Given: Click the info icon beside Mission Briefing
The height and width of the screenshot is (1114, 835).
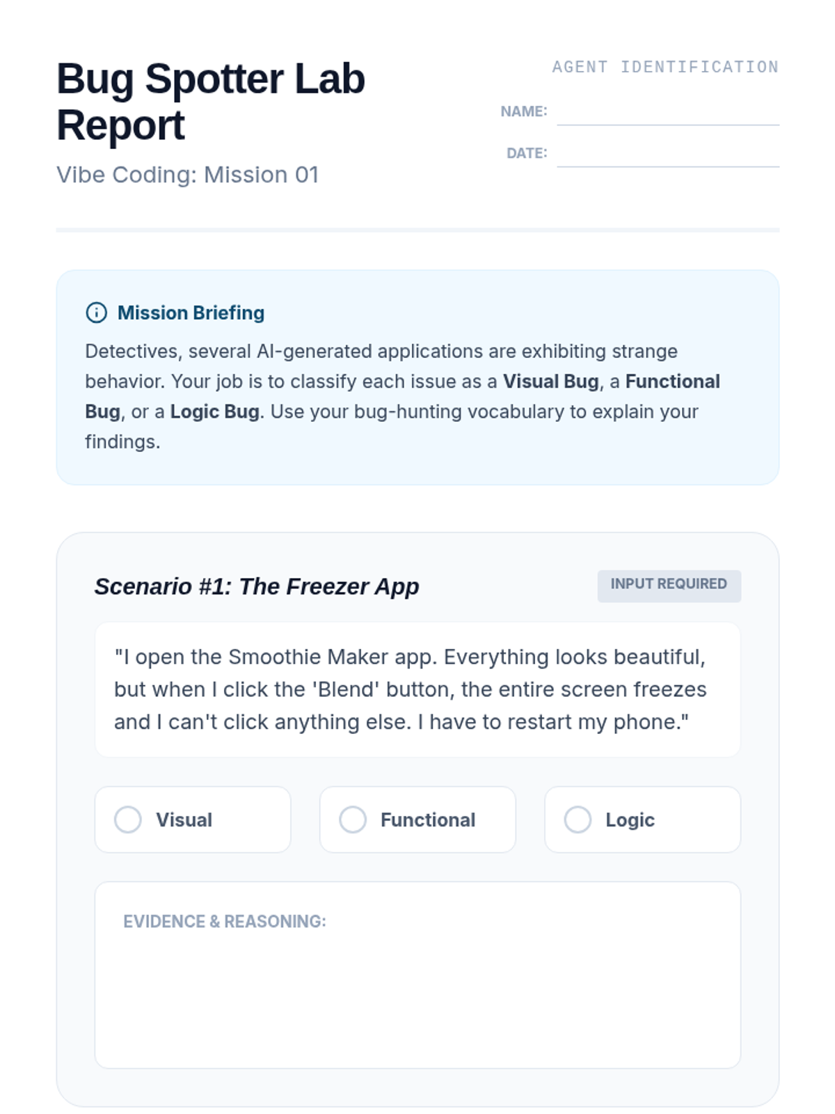Looking at the screenshot, I should [x=96, y=313].
